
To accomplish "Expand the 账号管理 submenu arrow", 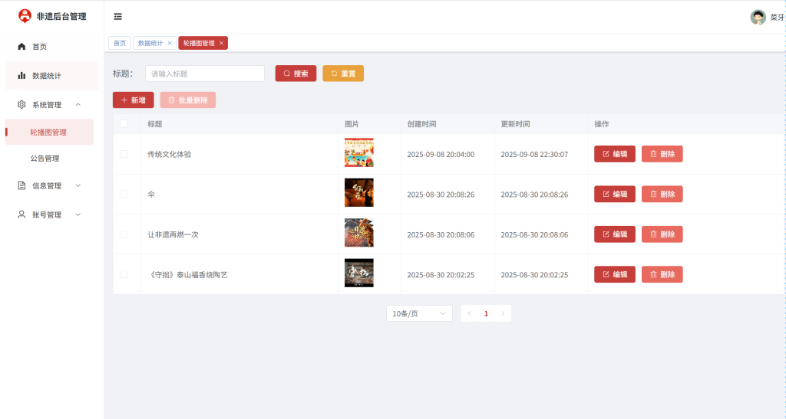I will tap(78, 214).
